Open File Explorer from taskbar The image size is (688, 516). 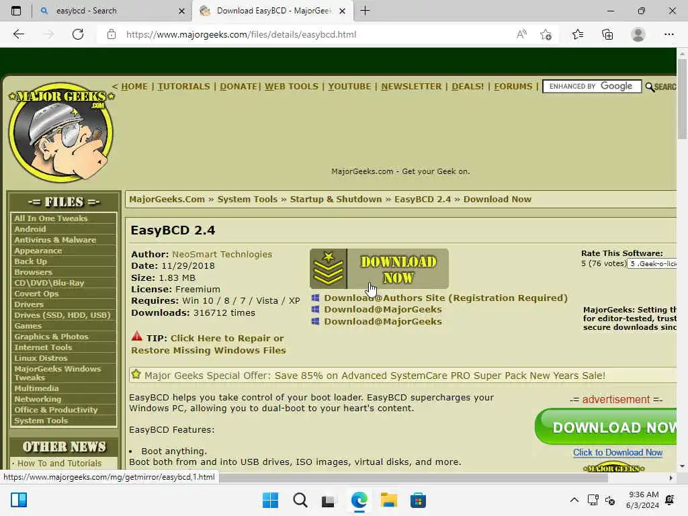(389, 500)
